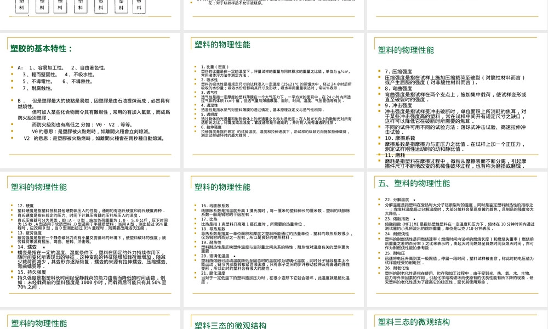Click the heading 22. 分解温度
Screen dimensions: 548x329
[397, 200]
